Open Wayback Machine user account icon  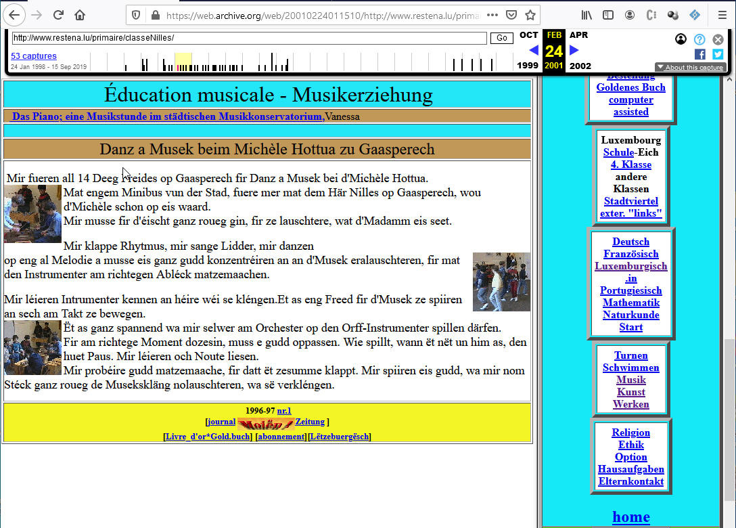click(681, 39)
